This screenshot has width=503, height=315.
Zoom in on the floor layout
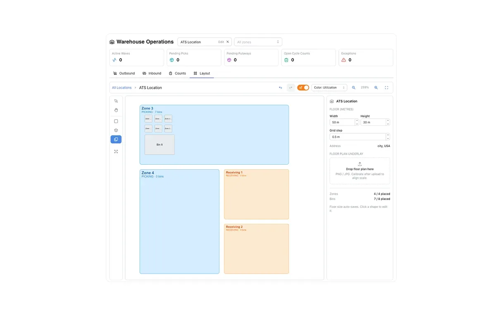[x=376, y=88]
